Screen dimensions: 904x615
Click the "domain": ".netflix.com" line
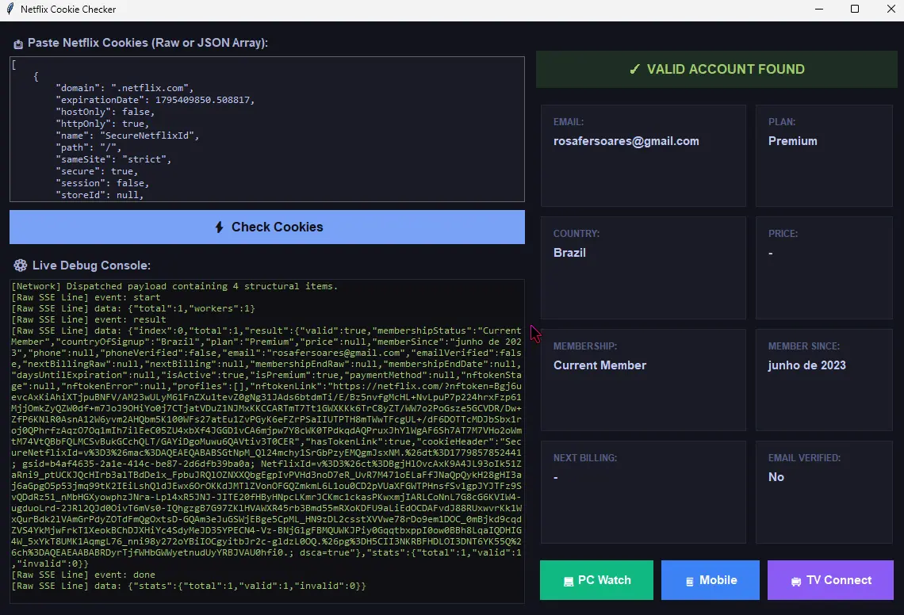click(124, 88)
